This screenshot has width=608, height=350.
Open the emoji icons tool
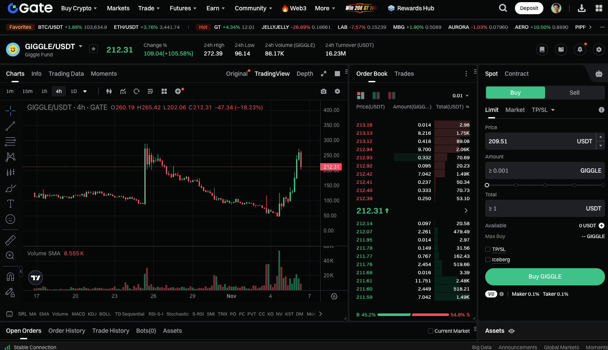[10, 219]
